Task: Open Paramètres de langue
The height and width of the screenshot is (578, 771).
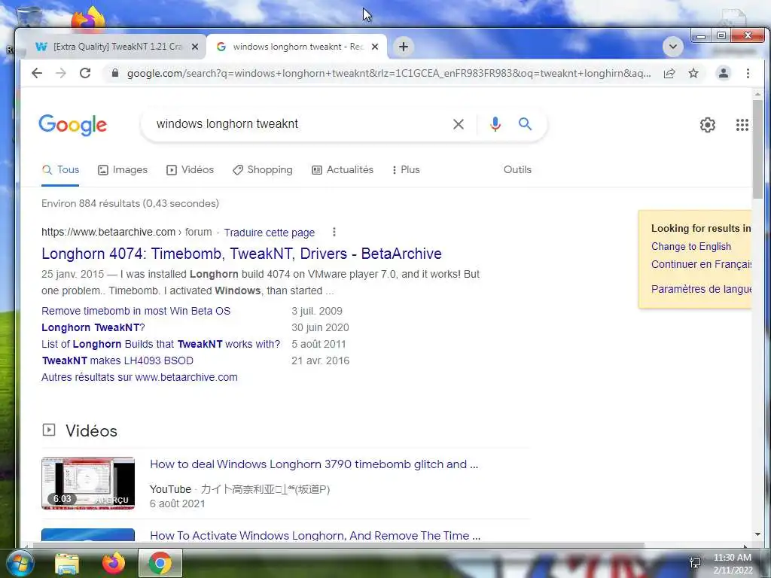Action: 701,289
